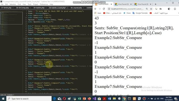Open the Google Translate bookmark

[140, 13]
